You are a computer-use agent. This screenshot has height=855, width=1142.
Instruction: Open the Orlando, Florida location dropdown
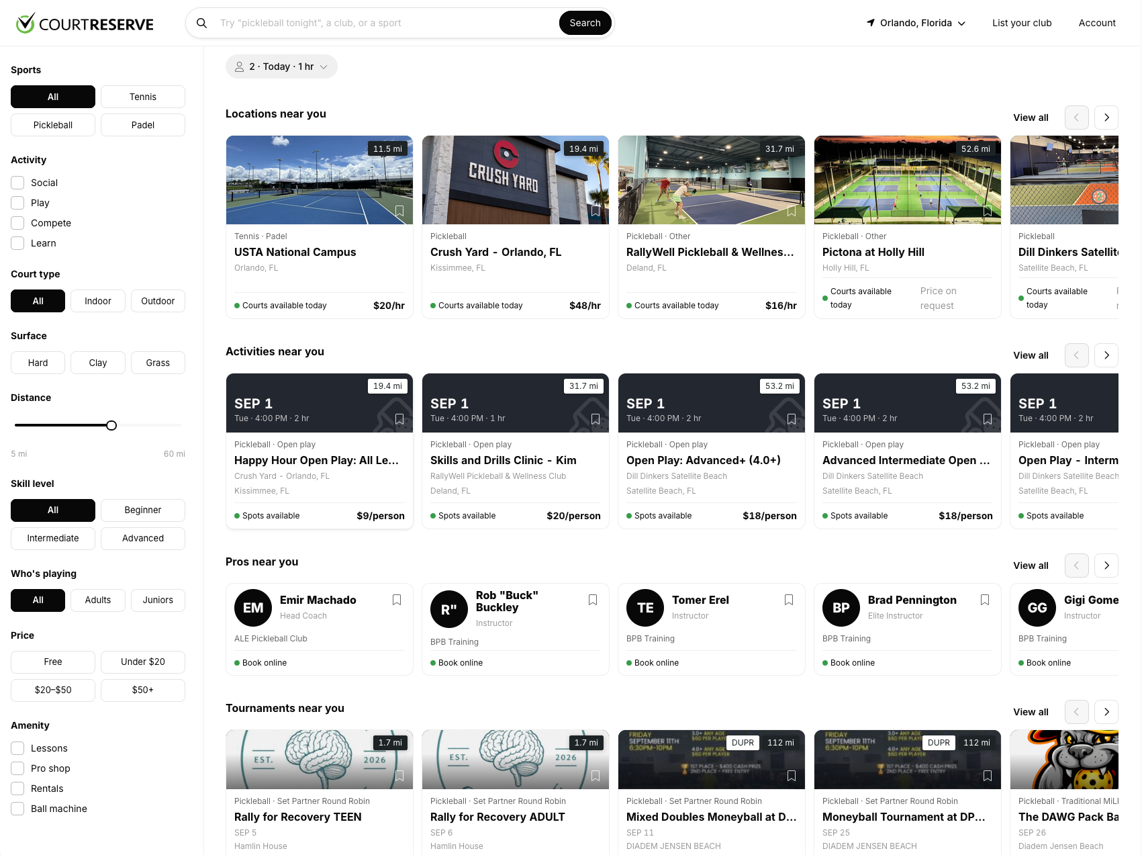tap(916, 23)
